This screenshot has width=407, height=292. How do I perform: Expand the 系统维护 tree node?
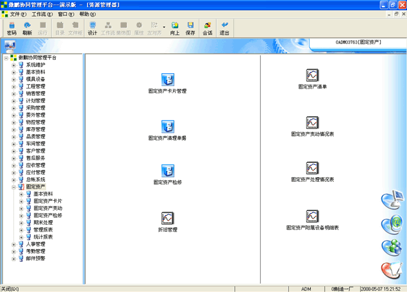point(13,65)
